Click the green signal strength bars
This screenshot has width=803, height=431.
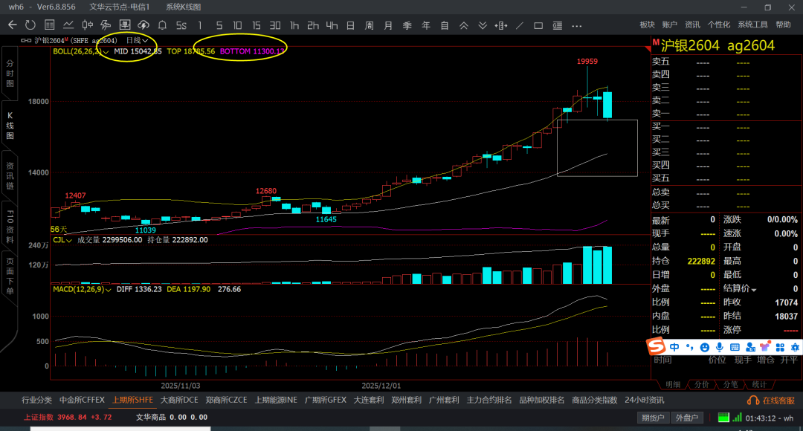tap(737, 418)
